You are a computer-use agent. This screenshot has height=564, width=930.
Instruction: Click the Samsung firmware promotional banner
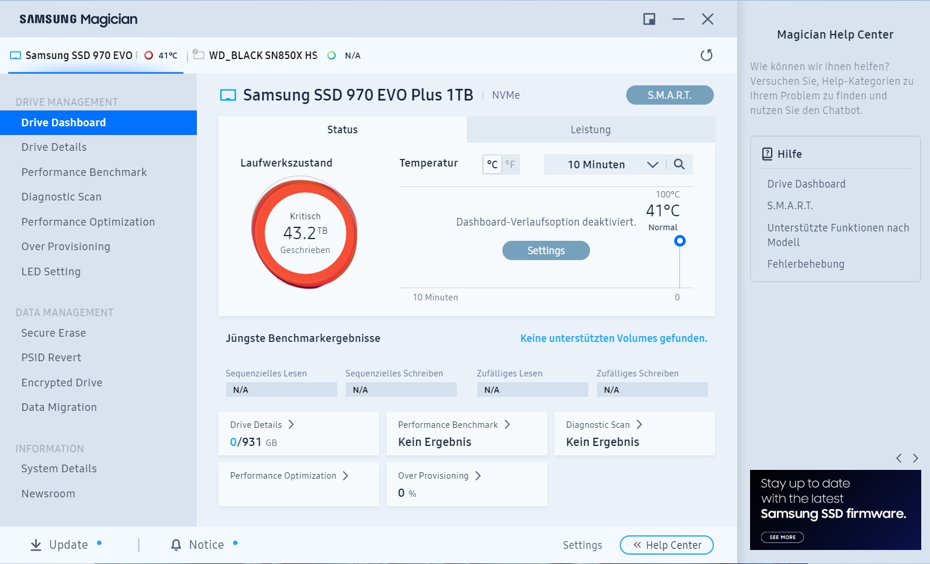pyautogui.click(x=835, y=510)
